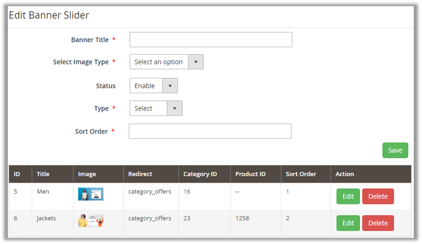
Task: Expand the Status Enable dropdown
Action: click(x=153, y=86)
